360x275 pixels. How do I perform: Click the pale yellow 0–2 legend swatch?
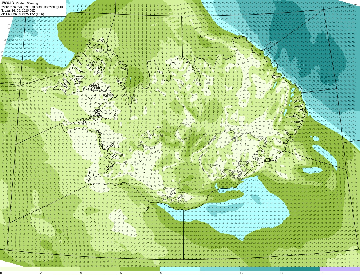[x=20, y=269]
